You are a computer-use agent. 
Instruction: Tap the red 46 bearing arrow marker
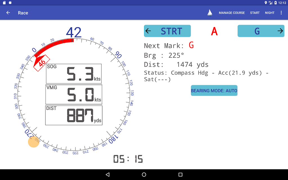(42, 63)
